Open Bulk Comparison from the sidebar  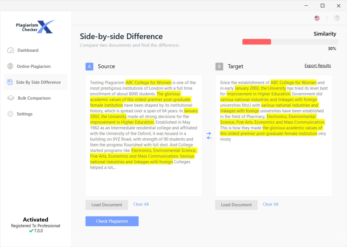tap(10, 98)
